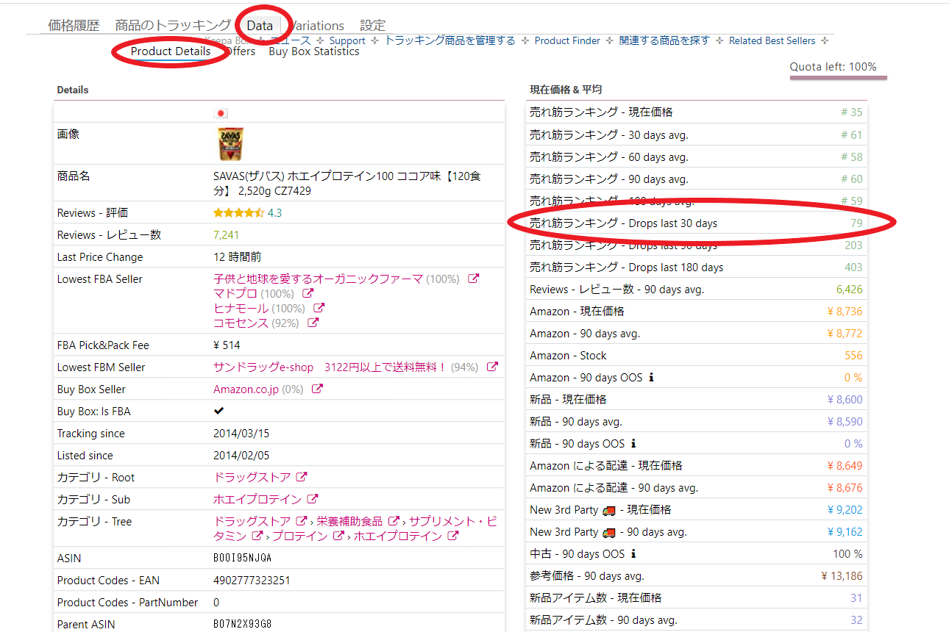The height and width of the screenshot is (632, 949).
Task: Open external link icon after ホエイプロテイン in カテゴリ - Tree
Action: (453, 536)
